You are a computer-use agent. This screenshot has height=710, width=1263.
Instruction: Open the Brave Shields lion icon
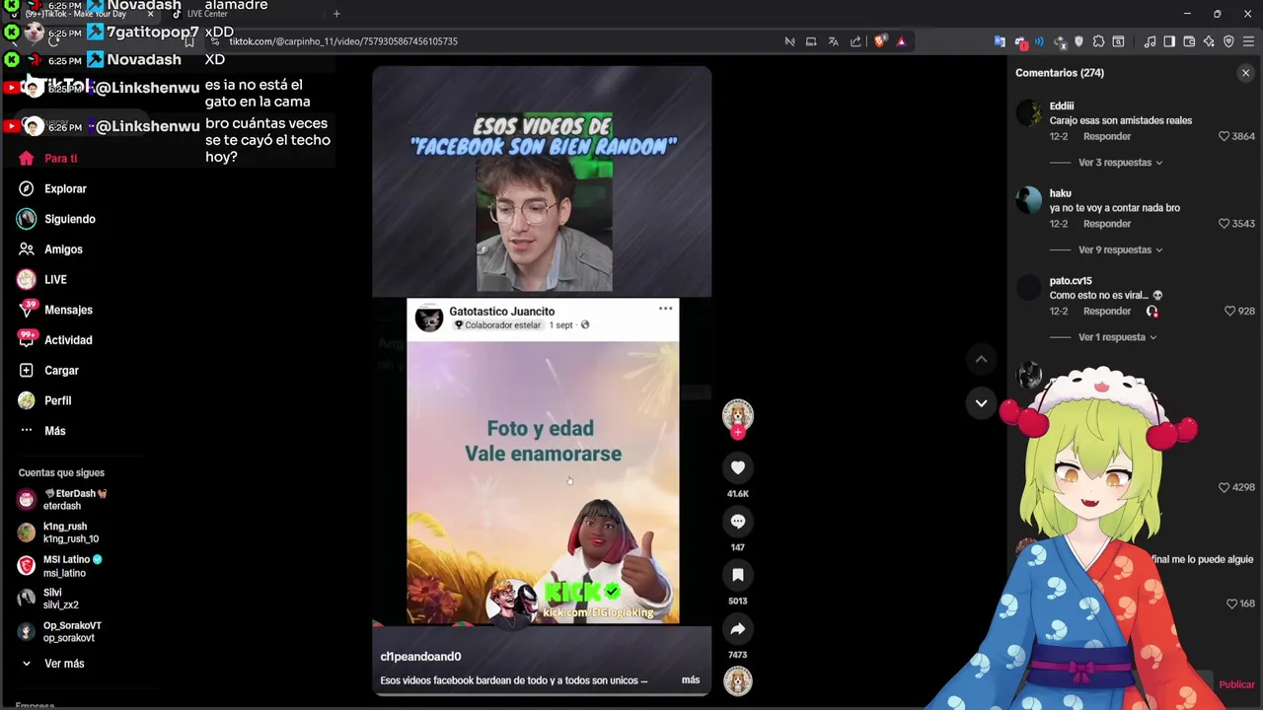[880, 41]
